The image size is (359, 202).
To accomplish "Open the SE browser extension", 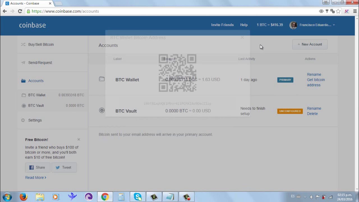I will [346, 11].
